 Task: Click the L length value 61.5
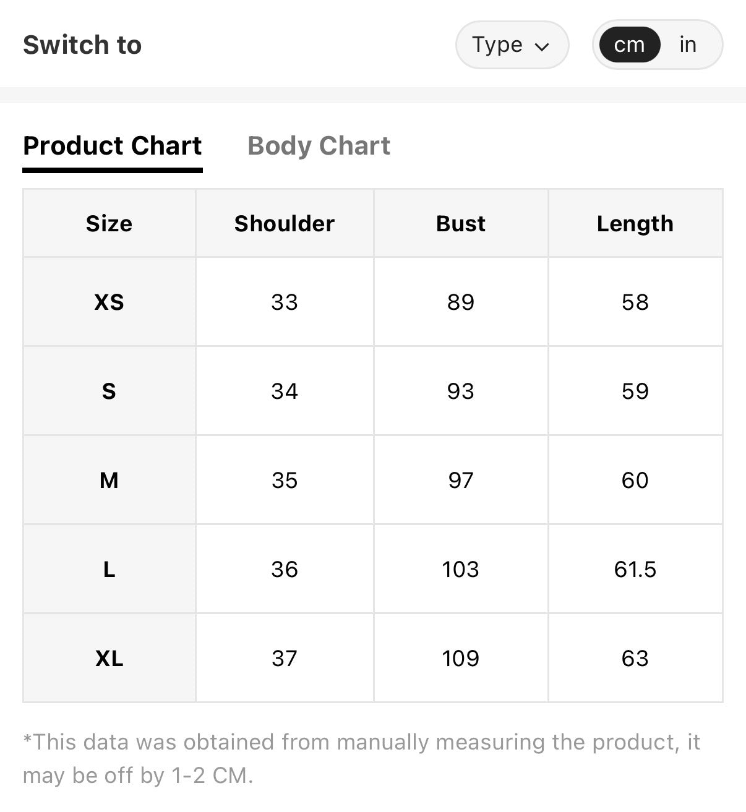pos(635,569)
